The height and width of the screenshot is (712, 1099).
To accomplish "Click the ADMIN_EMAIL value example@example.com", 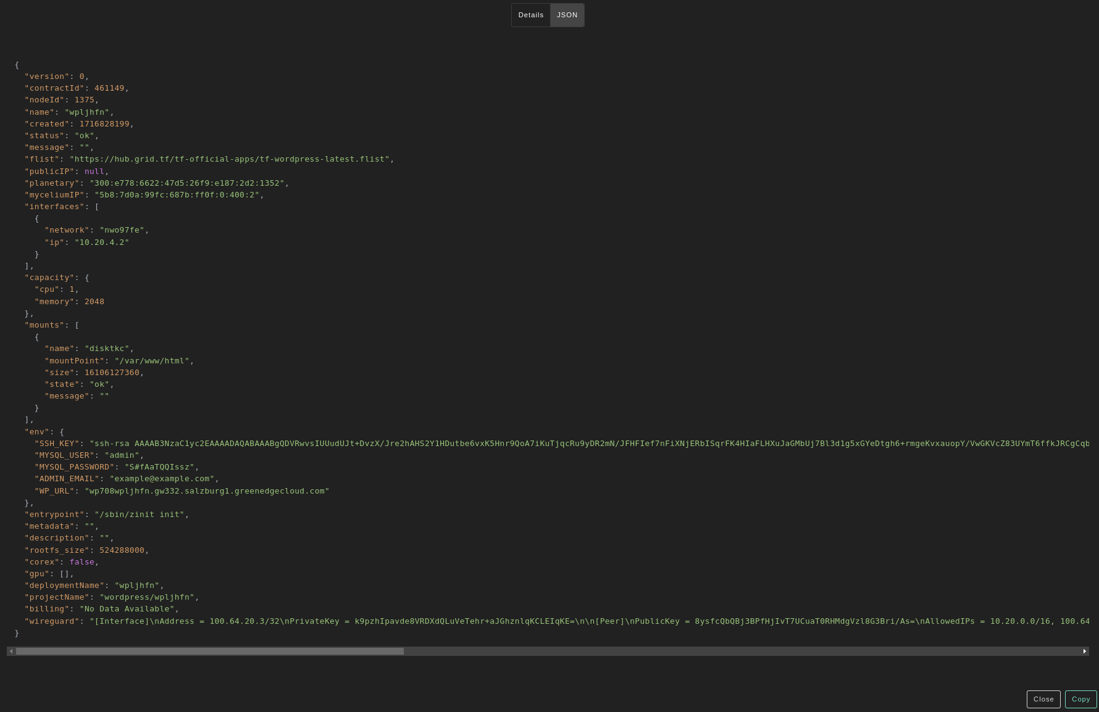I will [x=162, y=479].
